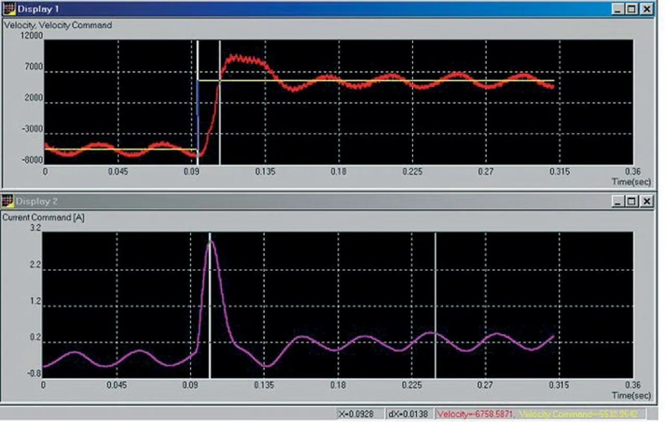This screenshot has width=666, height=422.
Task: Maximize the Display 2 window
Action: click(x=632, y=201)
